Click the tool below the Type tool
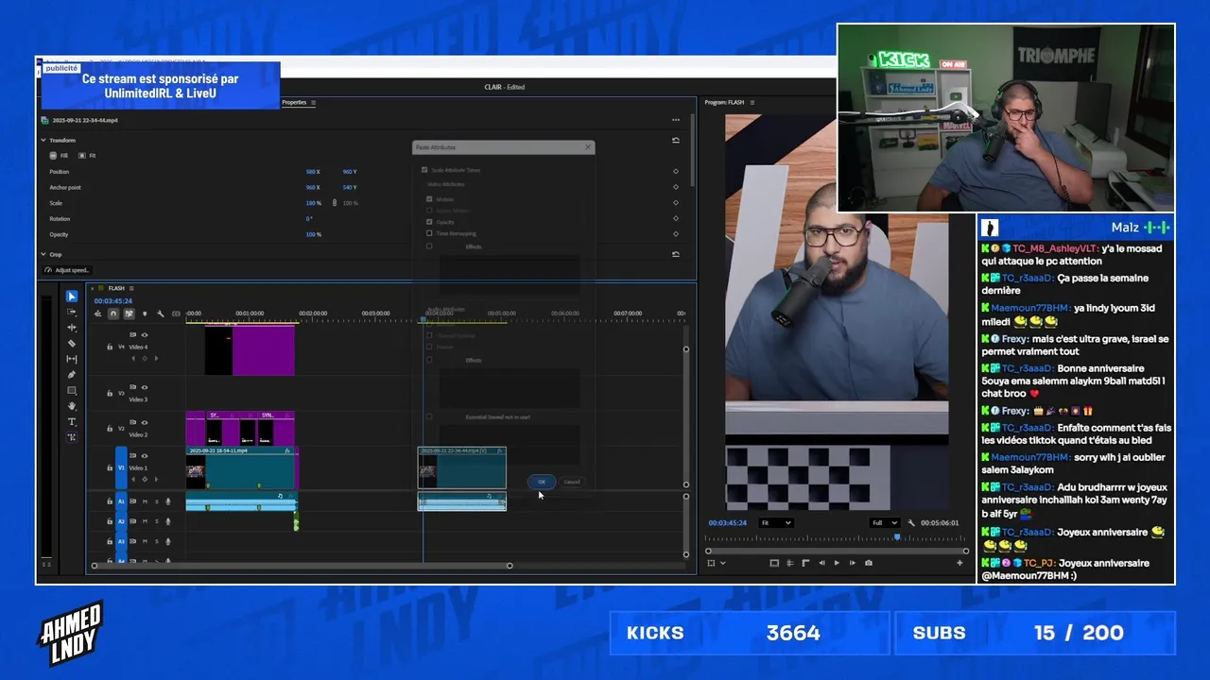 point(72,437)
